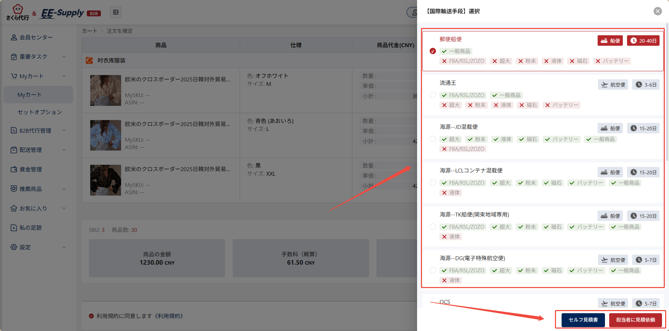
Task: Click the off-white blouse product thumbnail
Action: click(105, 90)
